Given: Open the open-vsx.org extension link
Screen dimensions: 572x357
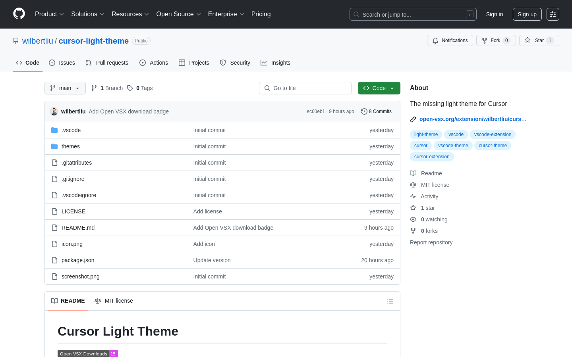Looking at the screenshot, I should coord(473,119).
